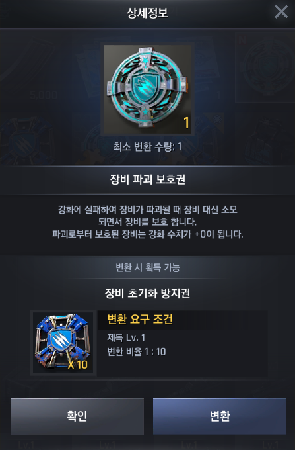Select the 장비 초기화 방지권 item name
Viewport: 295px width, 450px height.
click(147, 293)
